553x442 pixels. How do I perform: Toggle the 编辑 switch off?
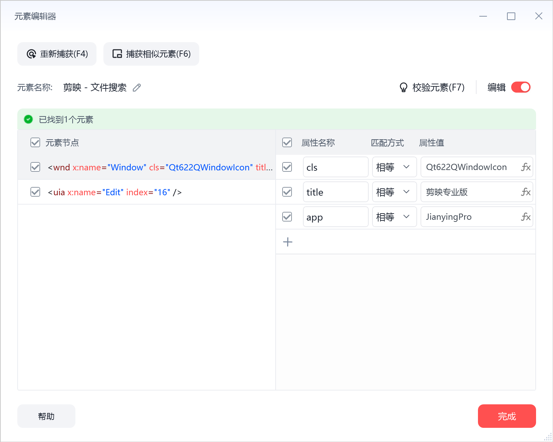tap(521, 87)
